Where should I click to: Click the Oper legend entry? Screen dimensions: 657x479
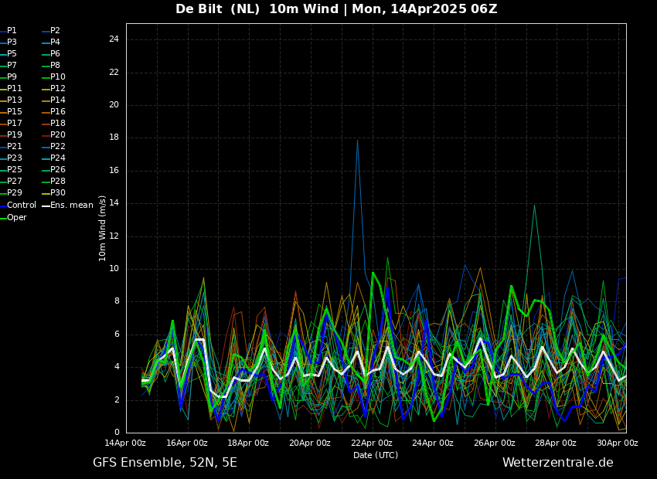[x=17, y=218]
